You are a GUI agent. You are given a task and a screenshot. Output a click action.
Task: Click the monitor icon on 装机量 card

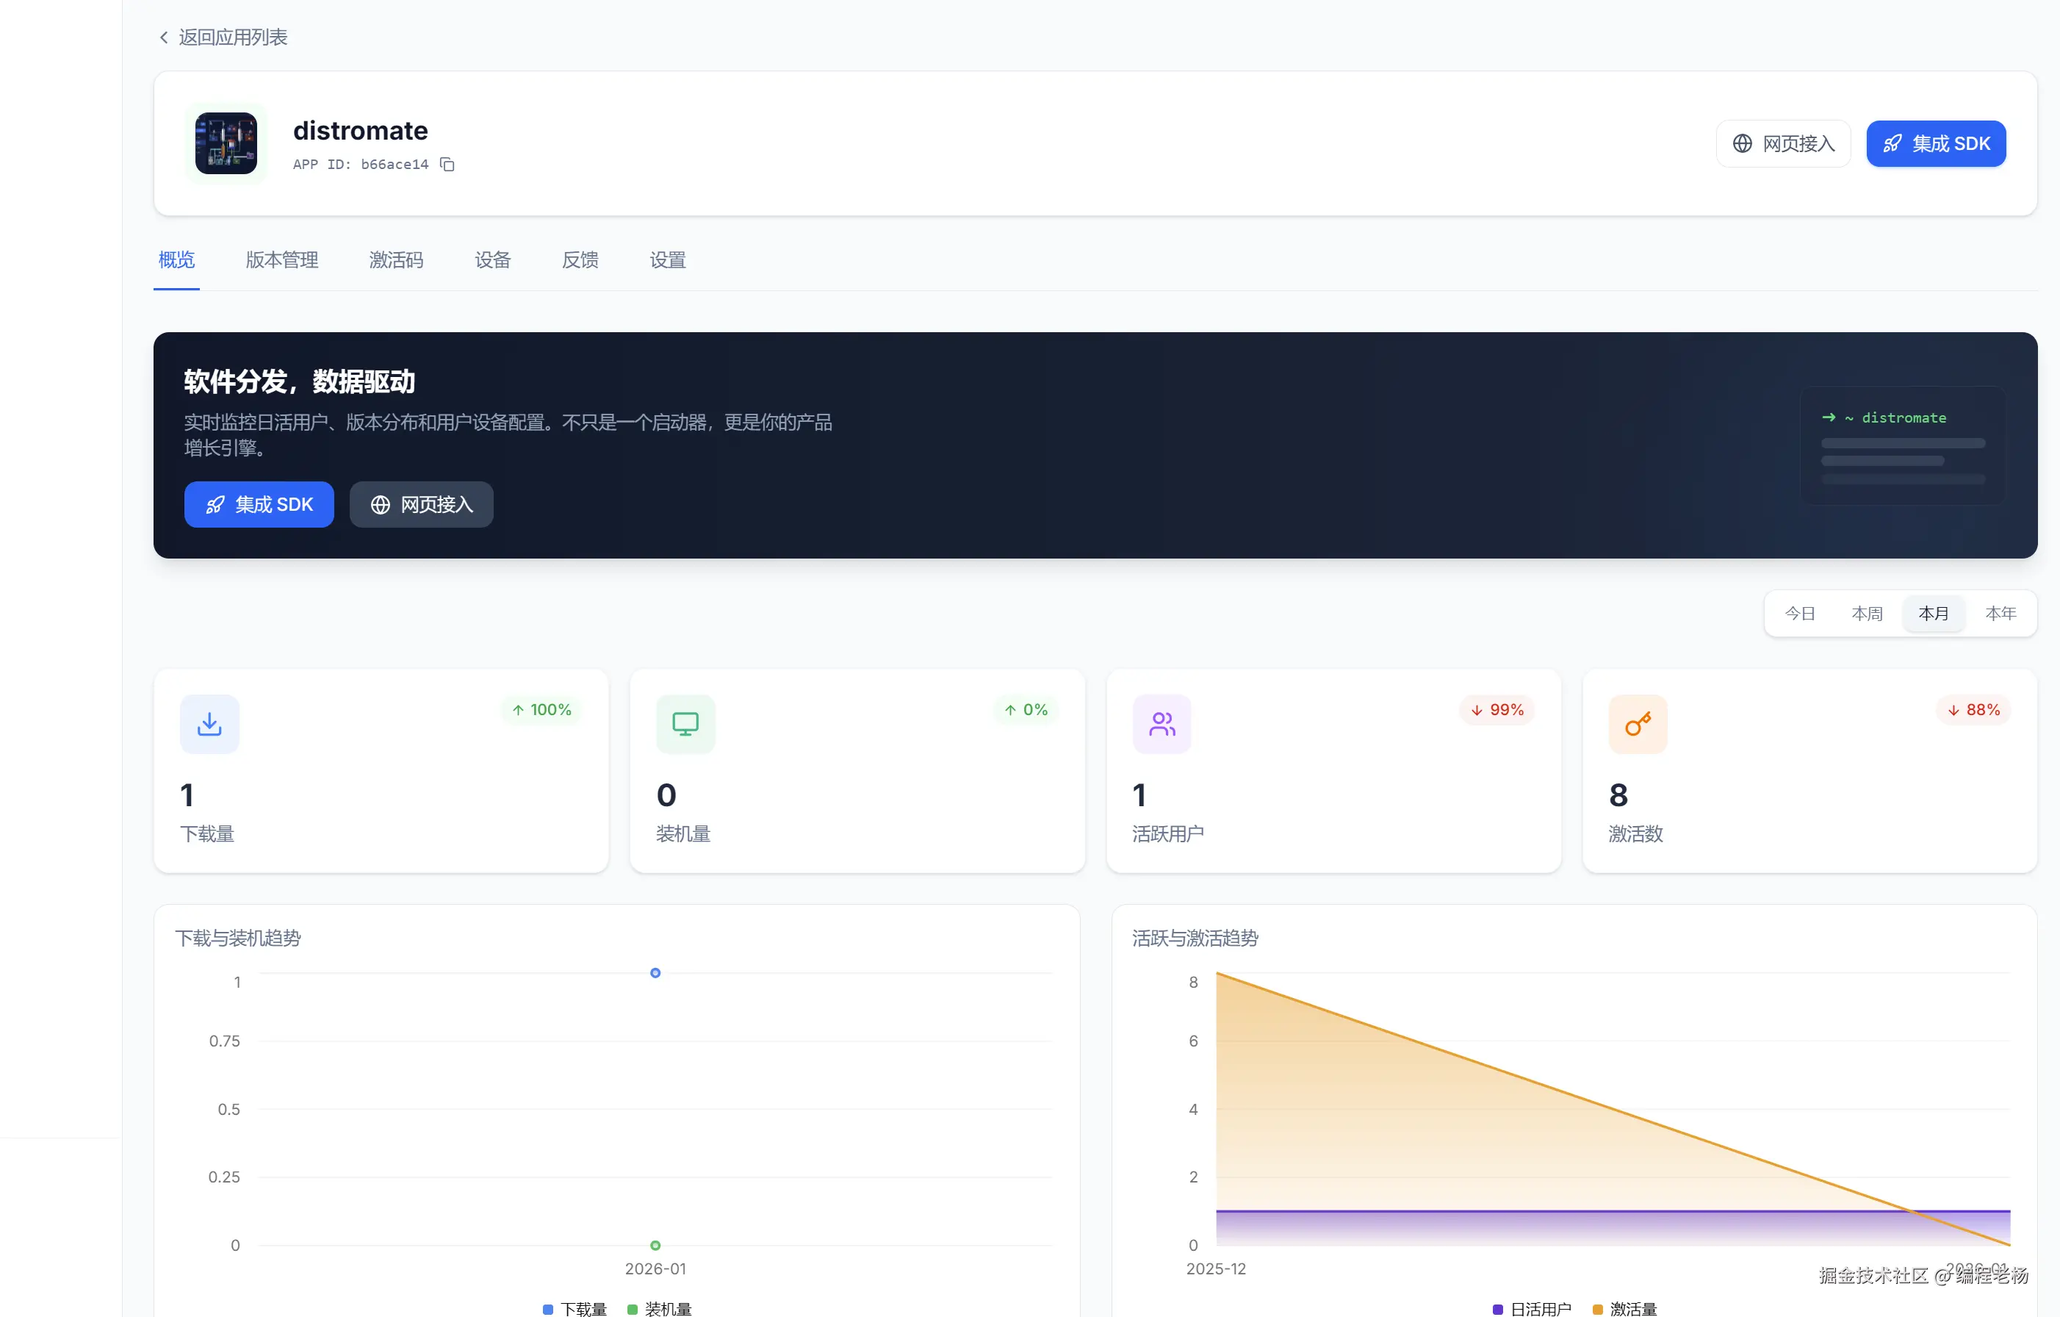[685, 724]
